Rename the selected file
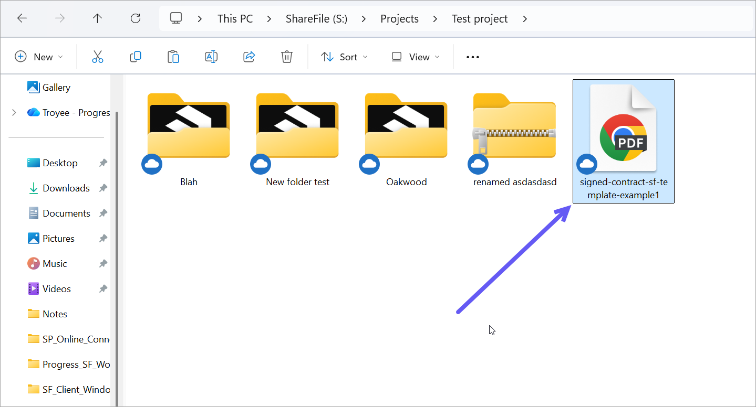 tap(211, 56)
